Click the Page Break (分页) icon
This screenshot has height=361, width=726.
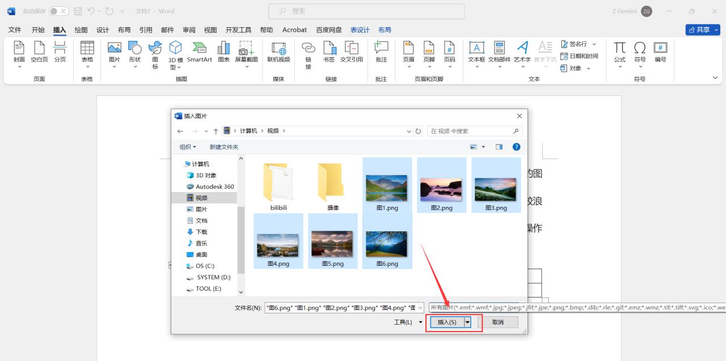[x=60, y=52]
